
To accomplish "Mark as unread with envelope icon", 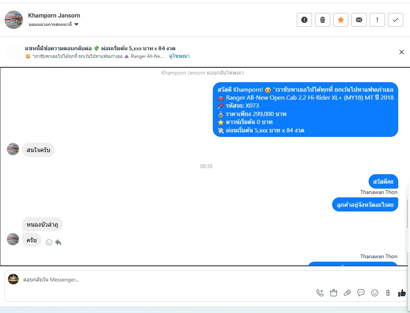I will pyautogui.click(x=359, y=20).
